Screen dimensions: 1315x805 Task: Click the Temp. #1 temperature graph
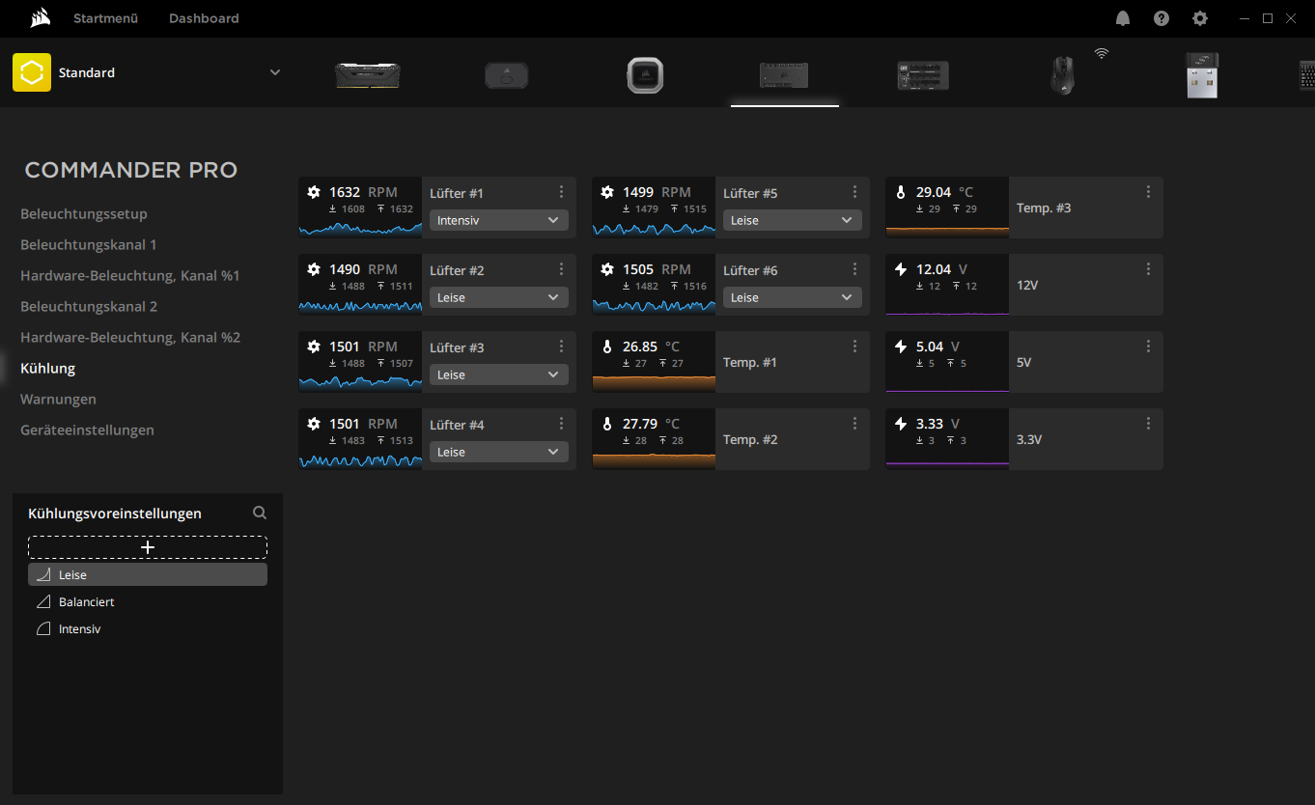coord(654,382)
